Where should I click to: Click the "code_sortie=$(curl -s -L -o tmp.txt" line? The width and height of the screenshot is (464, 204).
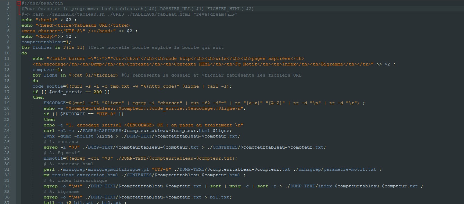coord(132,86)
